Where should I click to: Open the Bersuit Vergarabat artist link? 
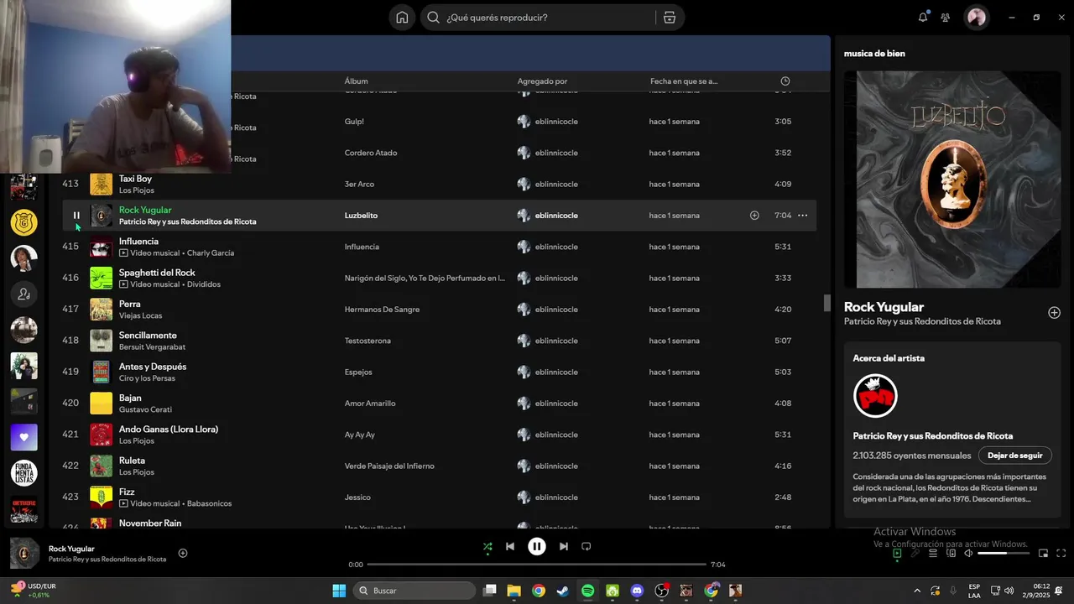(152, 347)
